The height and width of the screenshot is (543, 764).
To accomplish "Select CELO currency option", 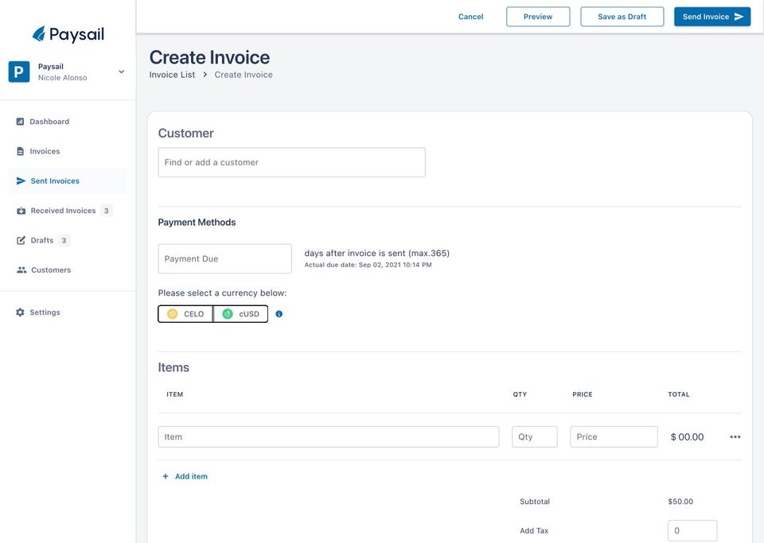I will 185,314.
